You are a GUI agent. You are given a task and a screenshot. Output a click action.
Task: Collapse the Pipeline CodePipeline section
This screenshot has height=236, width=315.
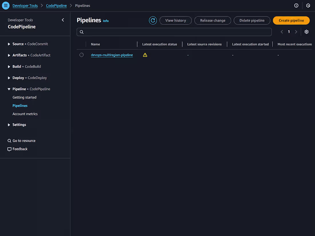[x=9, y=89]
